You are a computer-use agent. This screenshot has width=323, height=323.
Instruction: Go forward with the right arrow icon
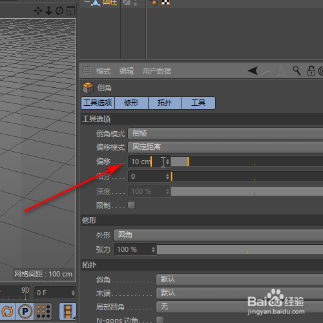pyautogui.click(x=264, y=70)
